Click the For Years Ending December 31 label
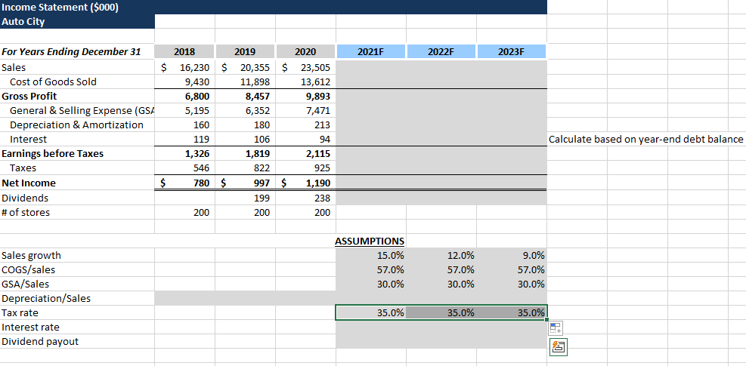Image resolution: width=746 pixels, height=366 pixels. pos(71,52)
